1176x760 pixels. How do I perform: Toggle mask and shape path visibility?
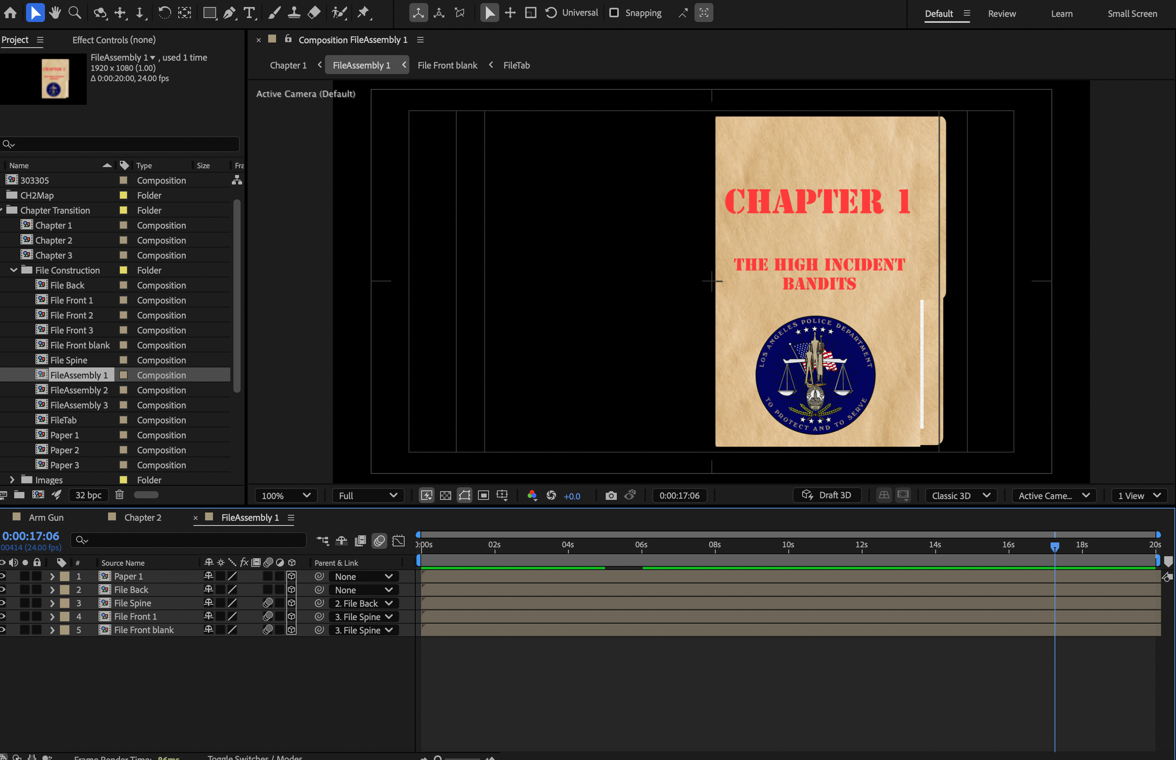pos(464,496)
